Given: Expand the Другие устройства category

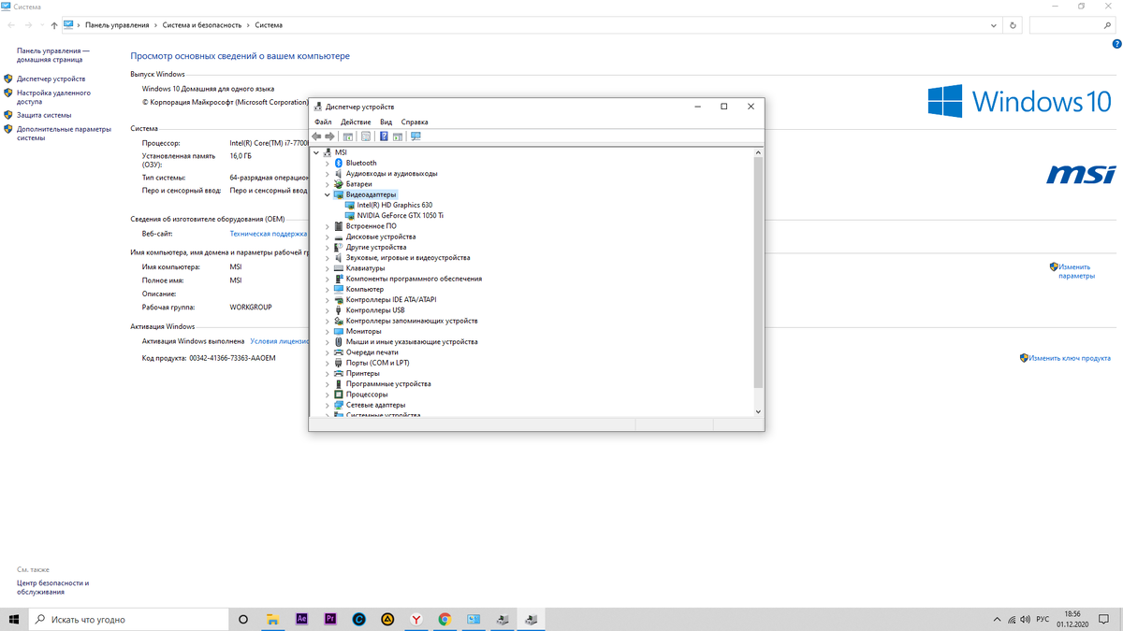Looking at the screenshot, I should (328, 247).
